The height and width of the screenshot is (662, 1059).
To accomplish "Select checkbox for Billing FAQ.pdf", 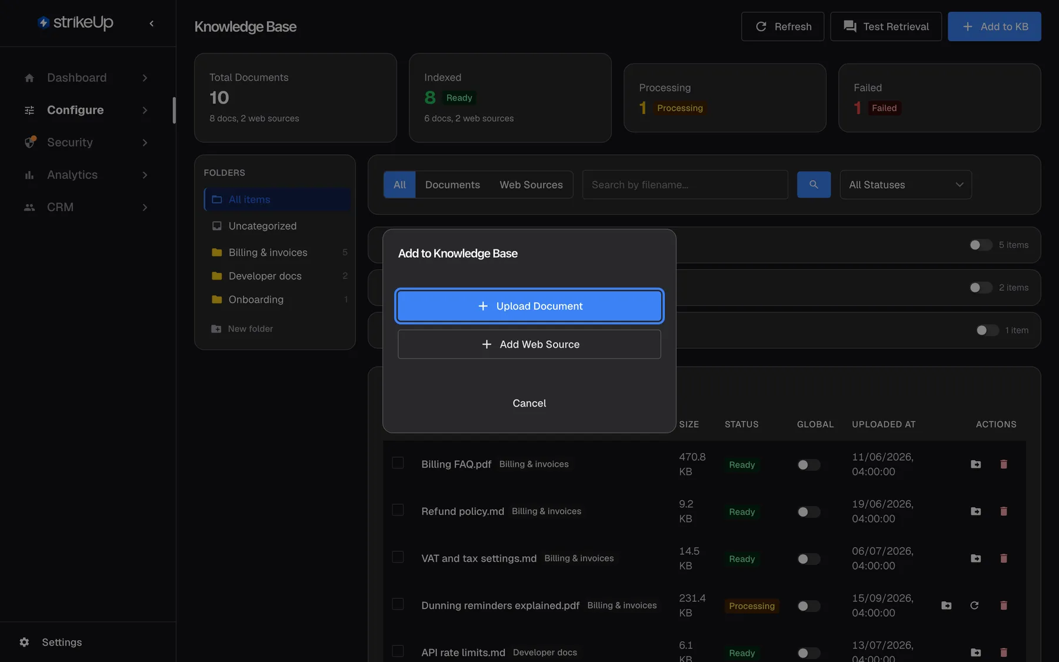I will click(398, 463).
